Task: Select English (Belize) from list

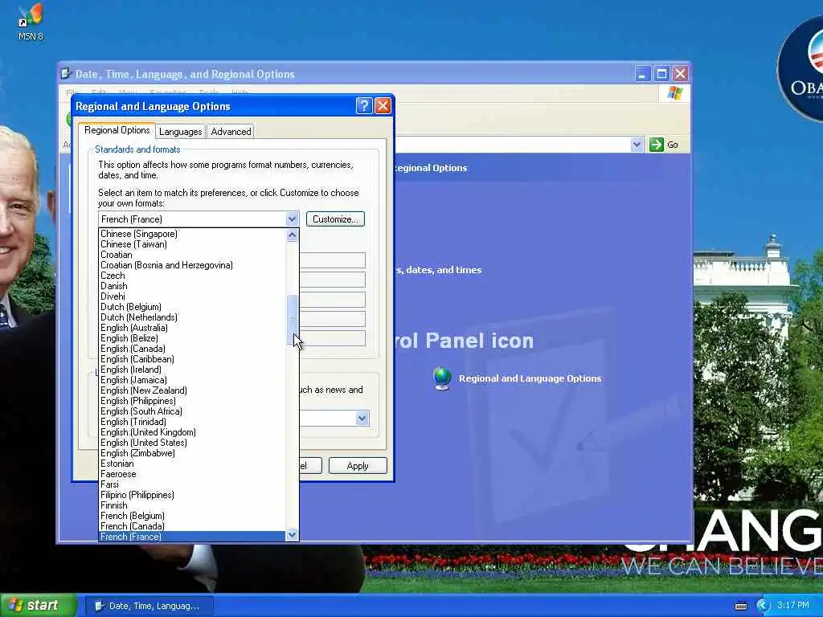Action: coord(192,338)
